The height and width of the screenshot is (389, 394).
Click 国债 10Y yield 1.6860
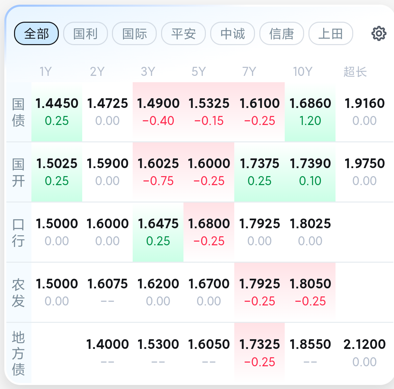pyautogui.click(x=310, y=112)
